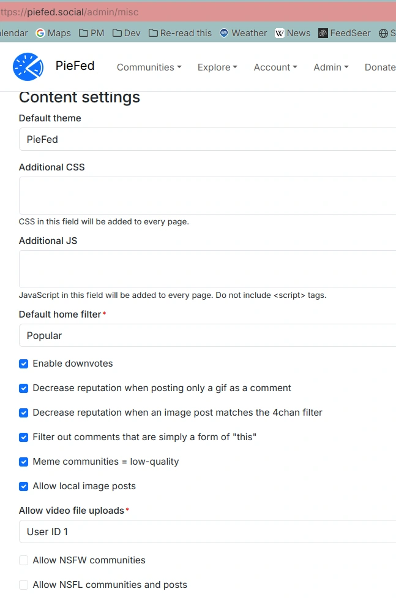The width and height of the screenshot is (396, 602).
Task: Disable the Enable downvotes checkbox
Action: (23, 364)
